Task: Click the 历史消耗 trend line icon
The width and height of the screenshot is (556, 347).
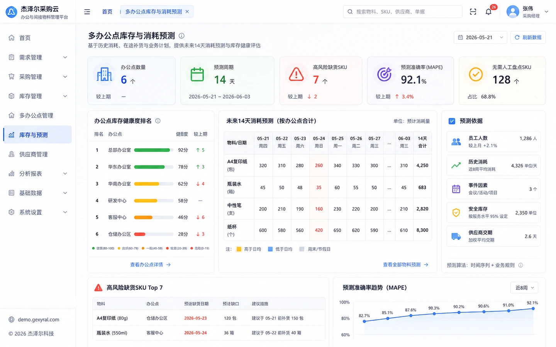Action: pos(456,165)
